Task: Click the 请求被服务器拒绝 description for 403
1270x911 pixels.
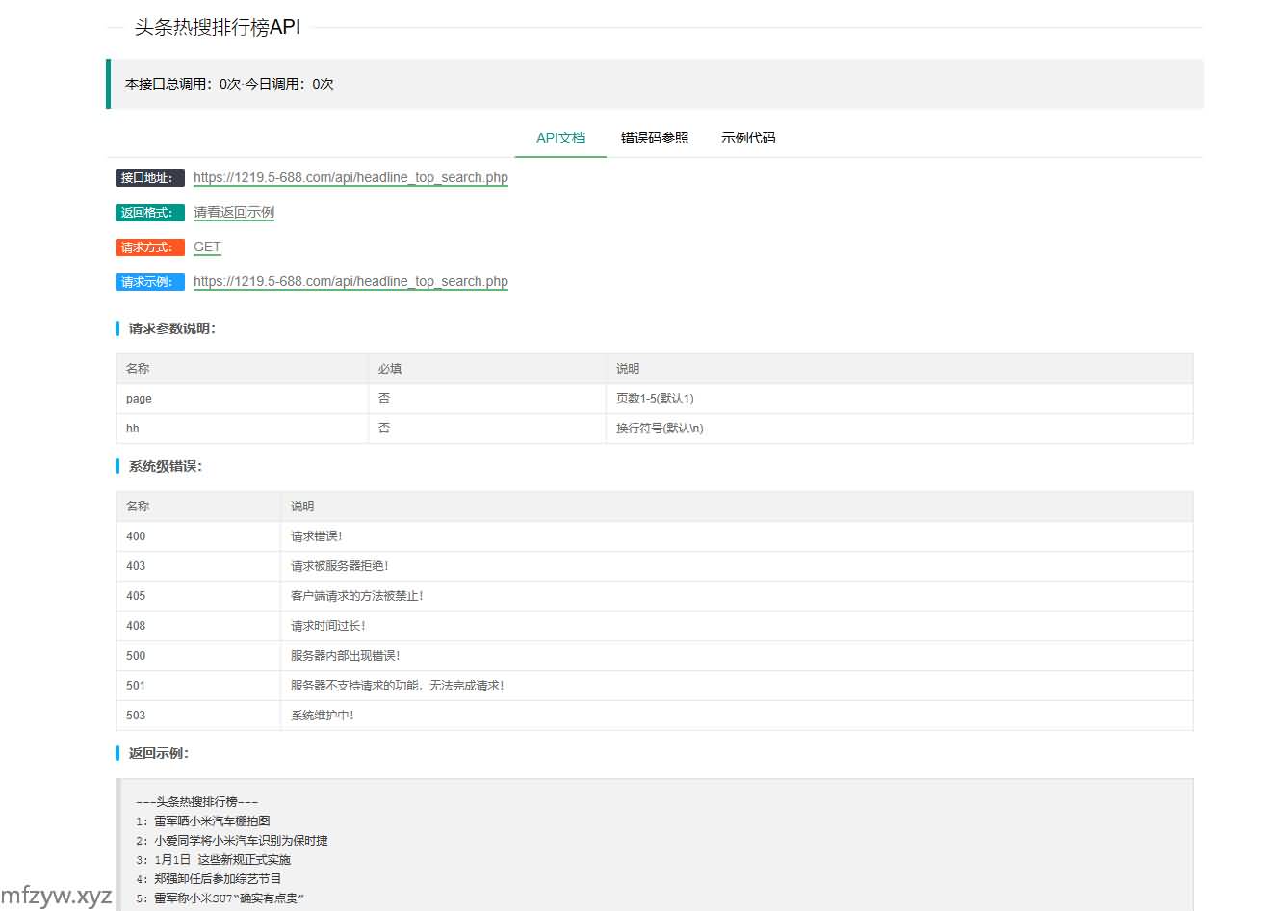Action: point(340,566)
